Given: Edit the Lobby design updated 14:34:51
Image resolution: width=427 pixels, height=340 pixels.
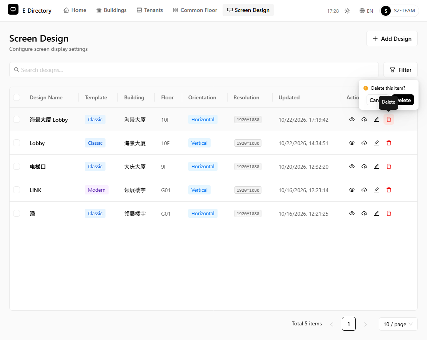Looking at the screenshot, I should point(377,143).
